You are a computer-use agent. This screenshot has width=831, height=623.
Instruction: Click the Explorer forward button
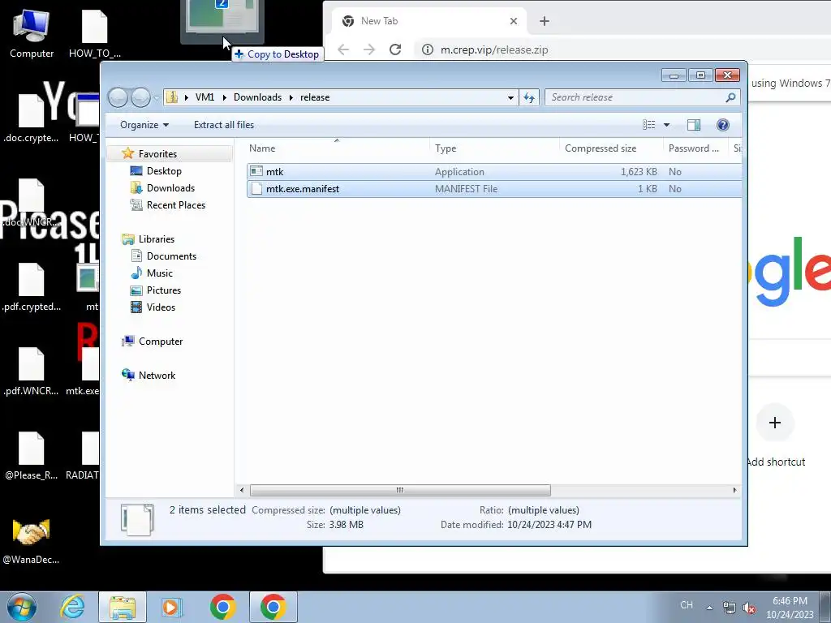click(x=140, y=97)
